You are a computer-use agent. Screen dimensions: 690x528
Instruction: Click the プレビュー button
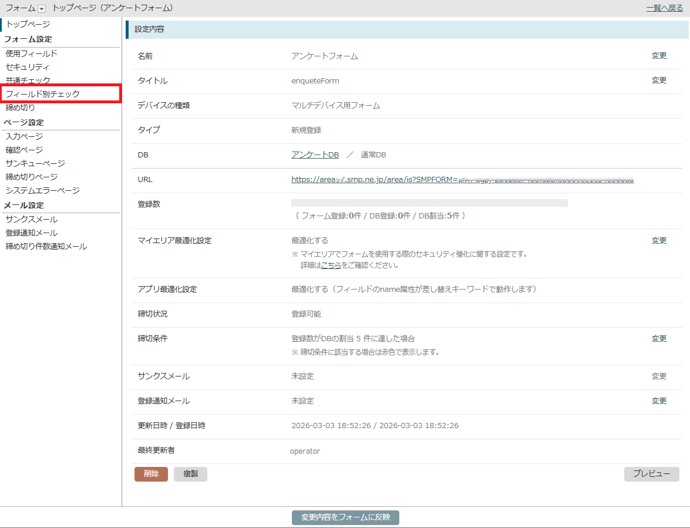pyautogui.click(x=651, y=474)
